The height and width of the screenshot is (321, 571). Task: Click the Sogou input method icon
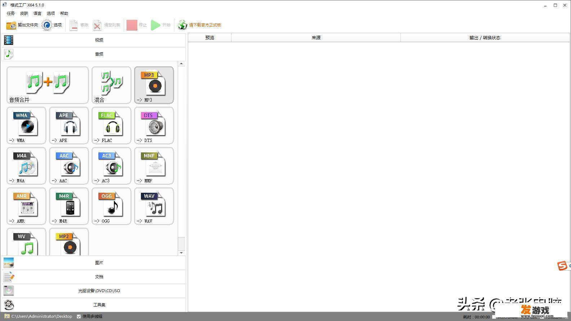(562, 266)
